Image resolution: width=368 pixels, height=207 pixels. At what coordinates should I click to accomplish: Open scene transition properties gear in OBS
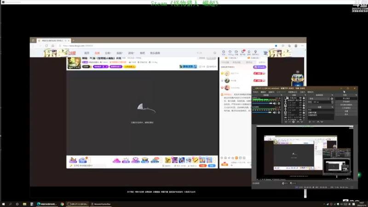(332, 99)
